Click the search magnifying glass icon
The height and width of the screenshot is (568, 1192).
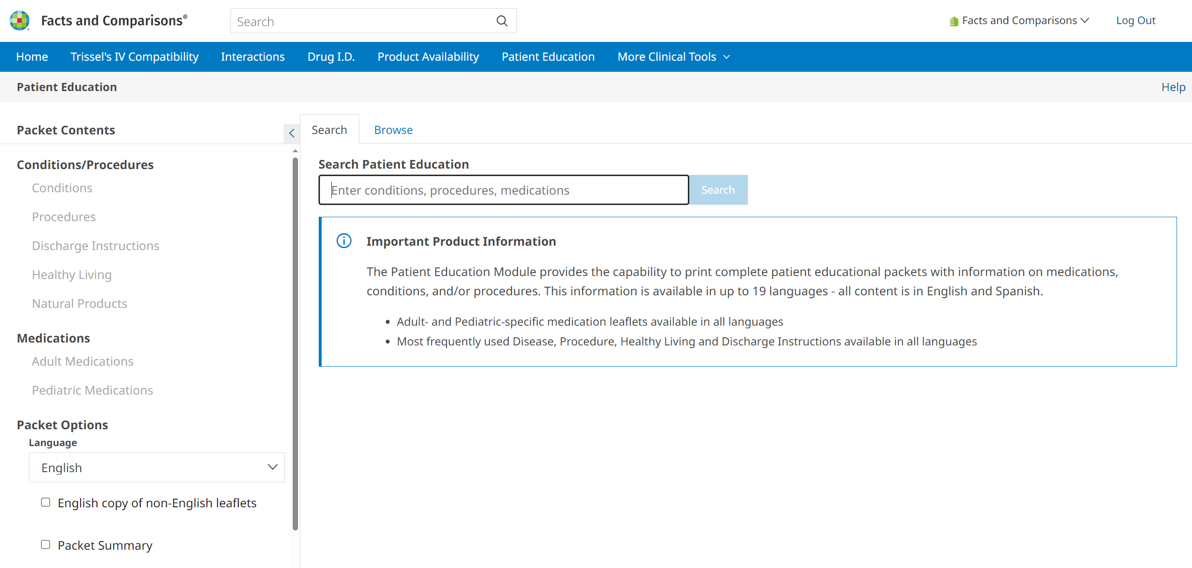tap(502, 21)
